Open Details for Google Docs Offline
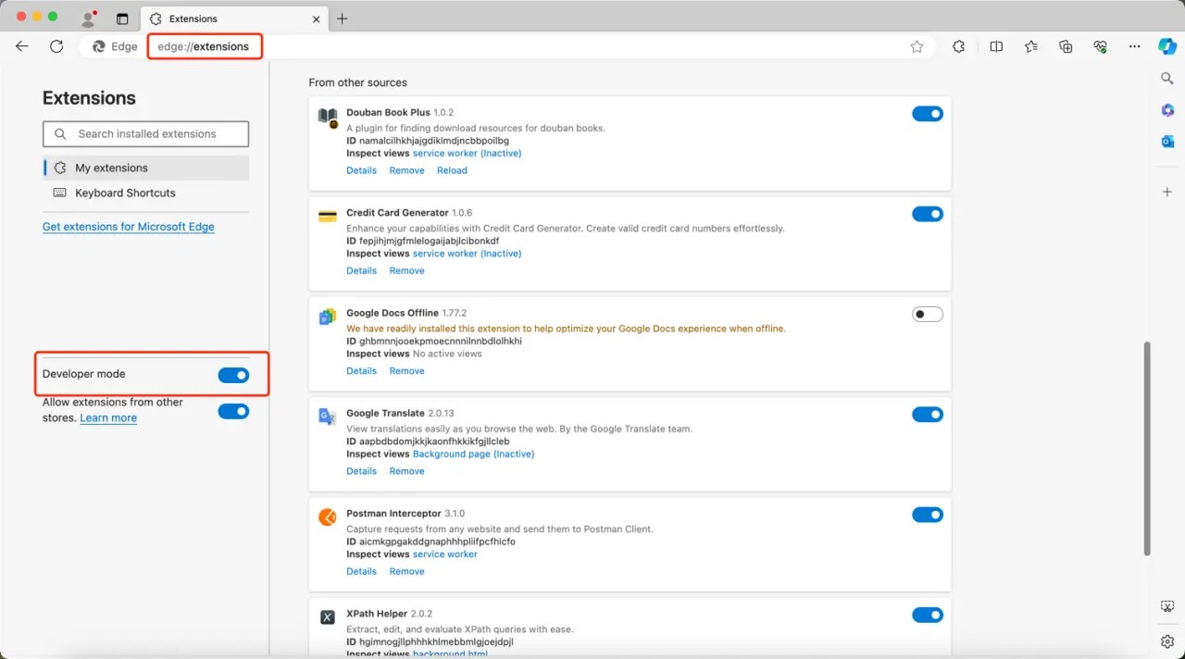 361,371
